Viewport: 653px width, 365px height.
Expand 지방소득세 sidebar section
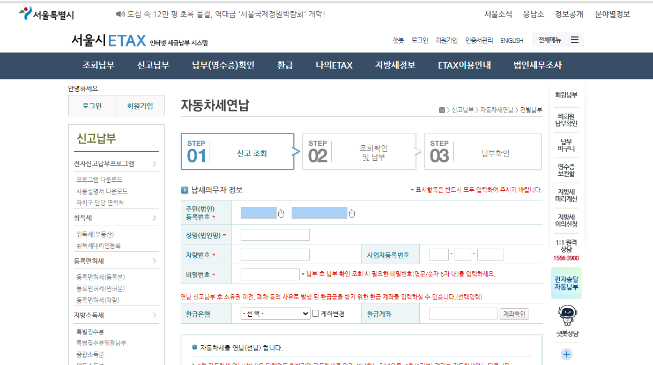pyautogui.click(x=116, y=315)
